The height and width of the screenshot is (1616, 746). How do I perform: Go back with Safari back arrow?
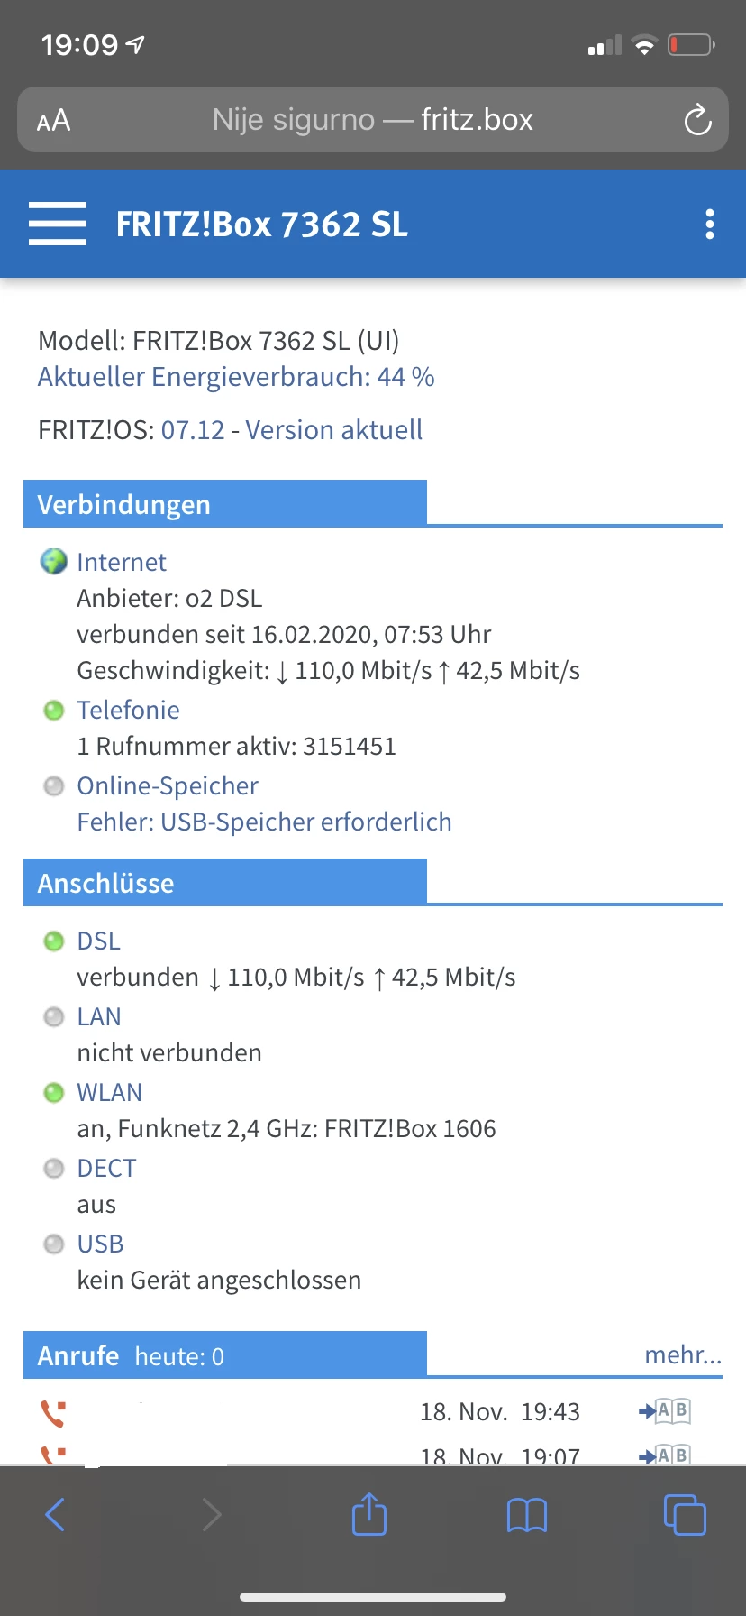(x=55, y=1514)
